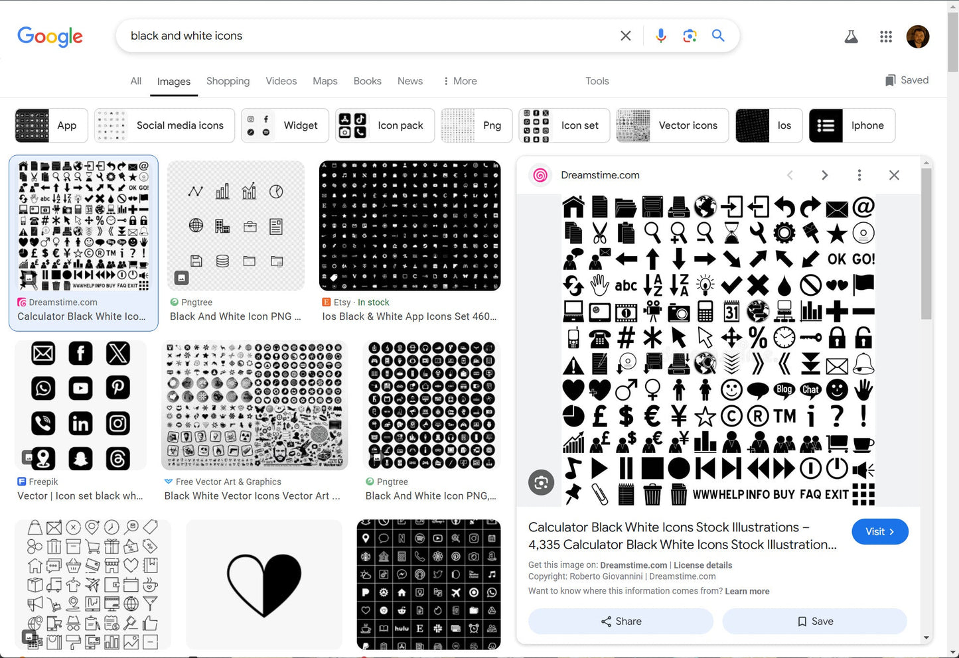Filter results by the Iphone chip
Viewport: 959px width, 658px height.
(852, 125)
